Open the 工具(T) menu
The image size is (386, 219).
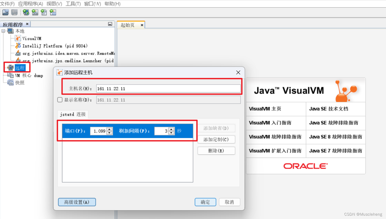pos(73,4)
